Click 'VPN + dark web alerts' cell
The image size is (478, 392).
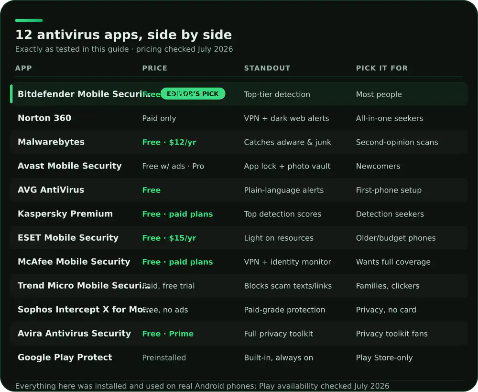click(x=286, y=118)
